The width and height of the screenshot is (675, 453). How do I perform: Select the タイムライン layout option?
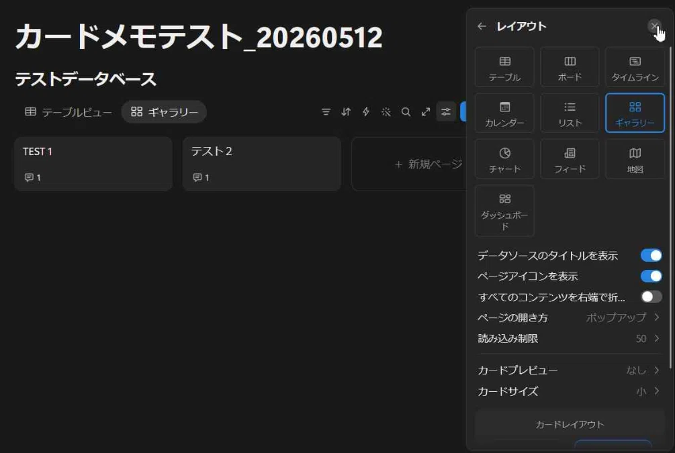coord(635,68)
